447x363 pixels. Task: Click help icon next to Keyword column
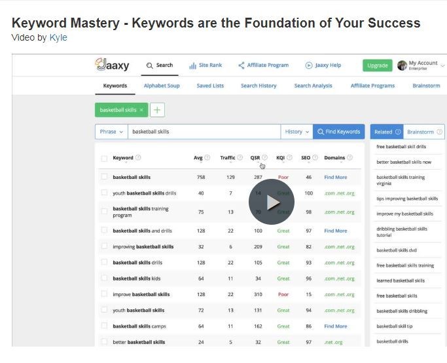pos(138,157)
